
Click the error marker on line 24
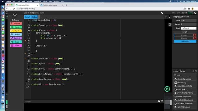coord(25,40)
